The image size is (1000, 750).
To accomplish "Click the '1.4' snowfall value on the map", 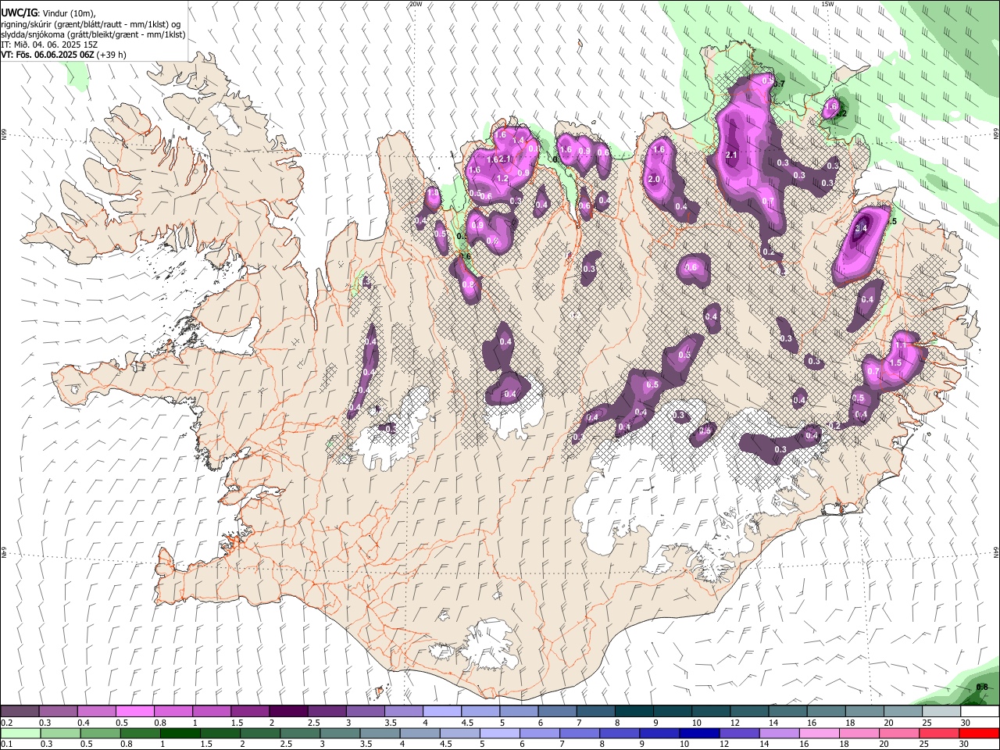I will point(517,141).
